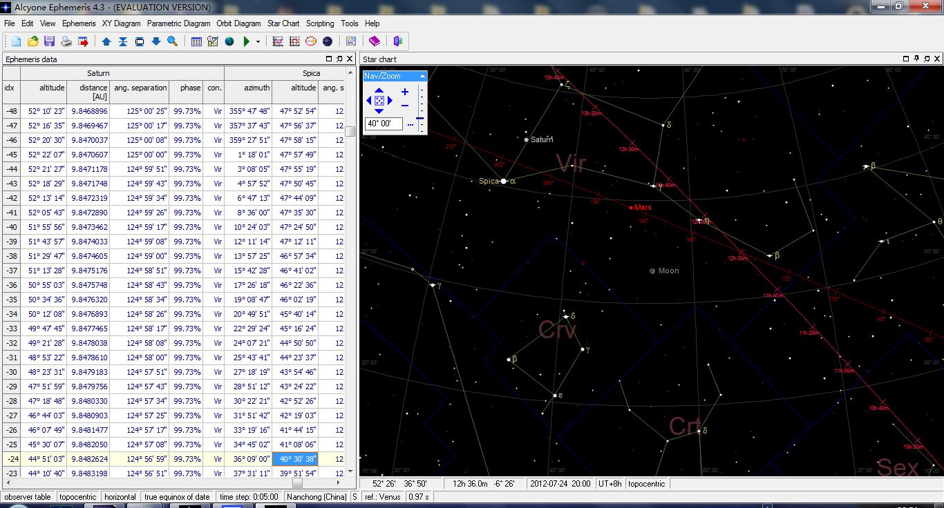Viewport: 944px width, 508px height.
Task: Click the XY diagram chart icon
Action: (278, 41)
